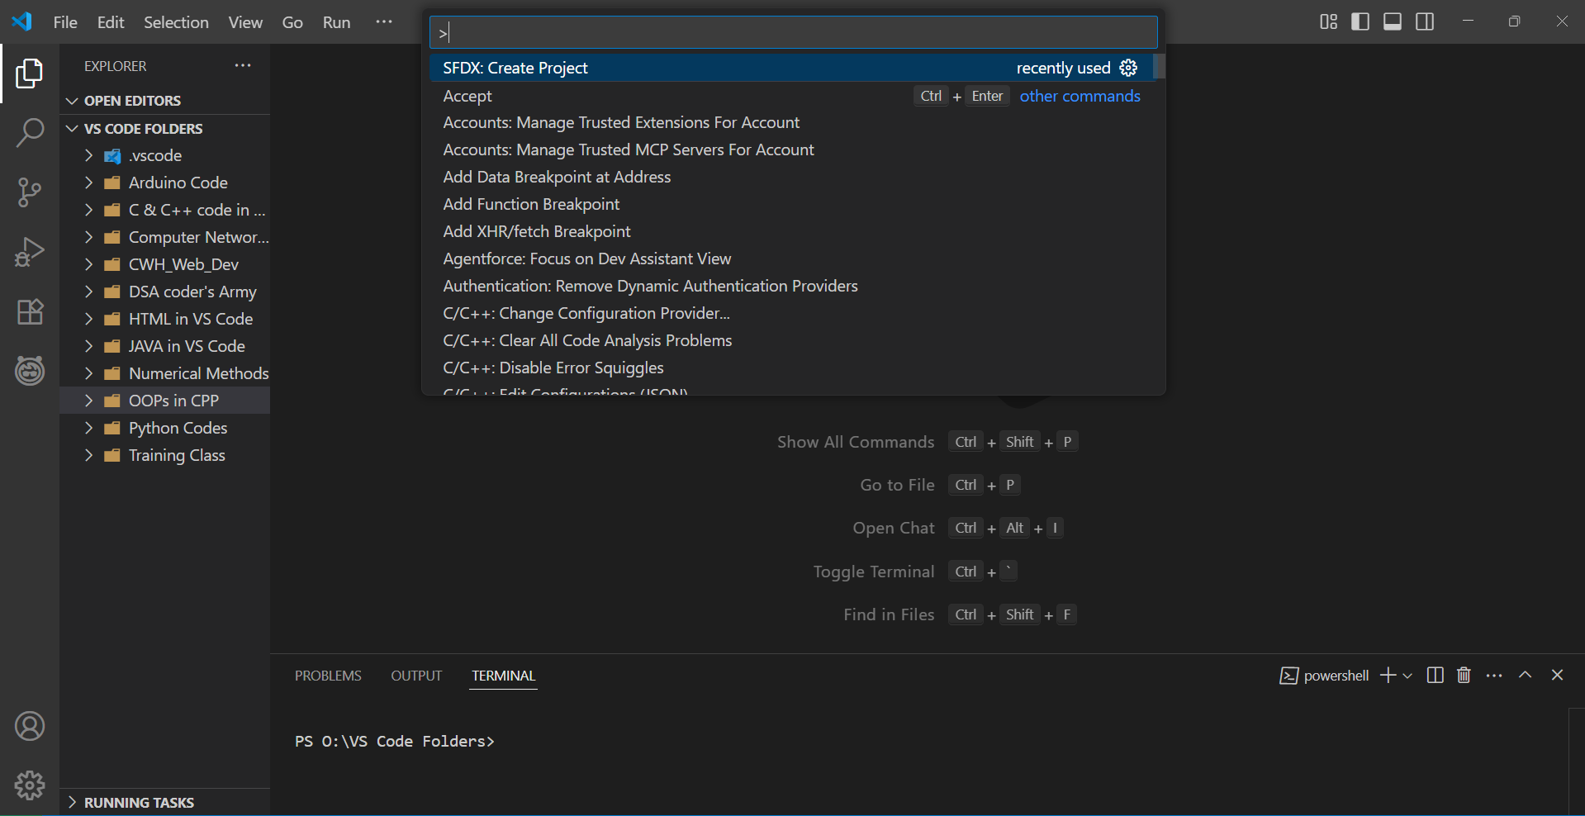Run Add XHR/fetch Breakpoint command
The width and height of the screenshot is (1585, 816).
[791, 231]
